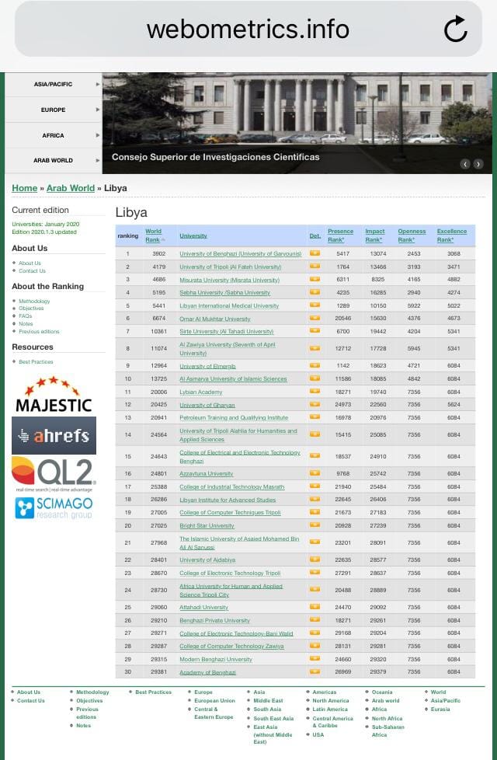Image resolution: width=497 pixels, height=760 pixels.
Task: Sort table by Presence Rank header
Action: [341, 235]
